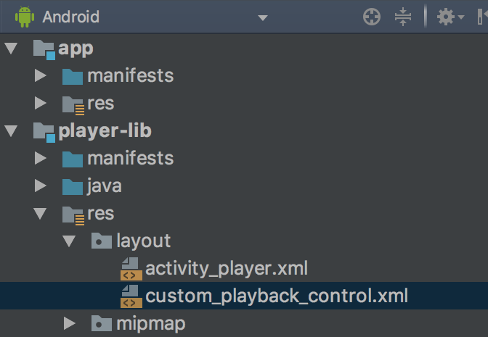
Task: Open the Android project view dropdown
Action: (263, 17)
